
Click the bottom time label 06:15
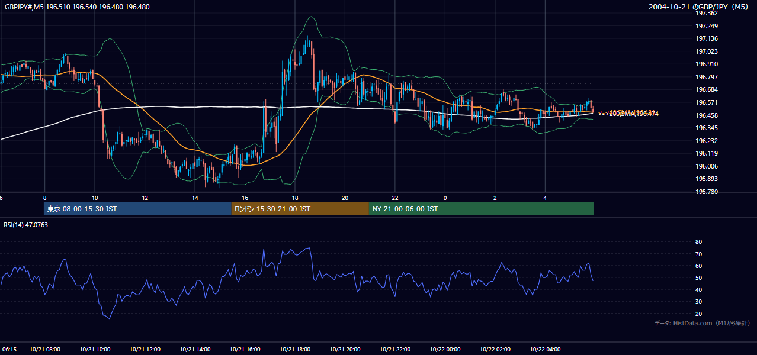pos(9,350)
